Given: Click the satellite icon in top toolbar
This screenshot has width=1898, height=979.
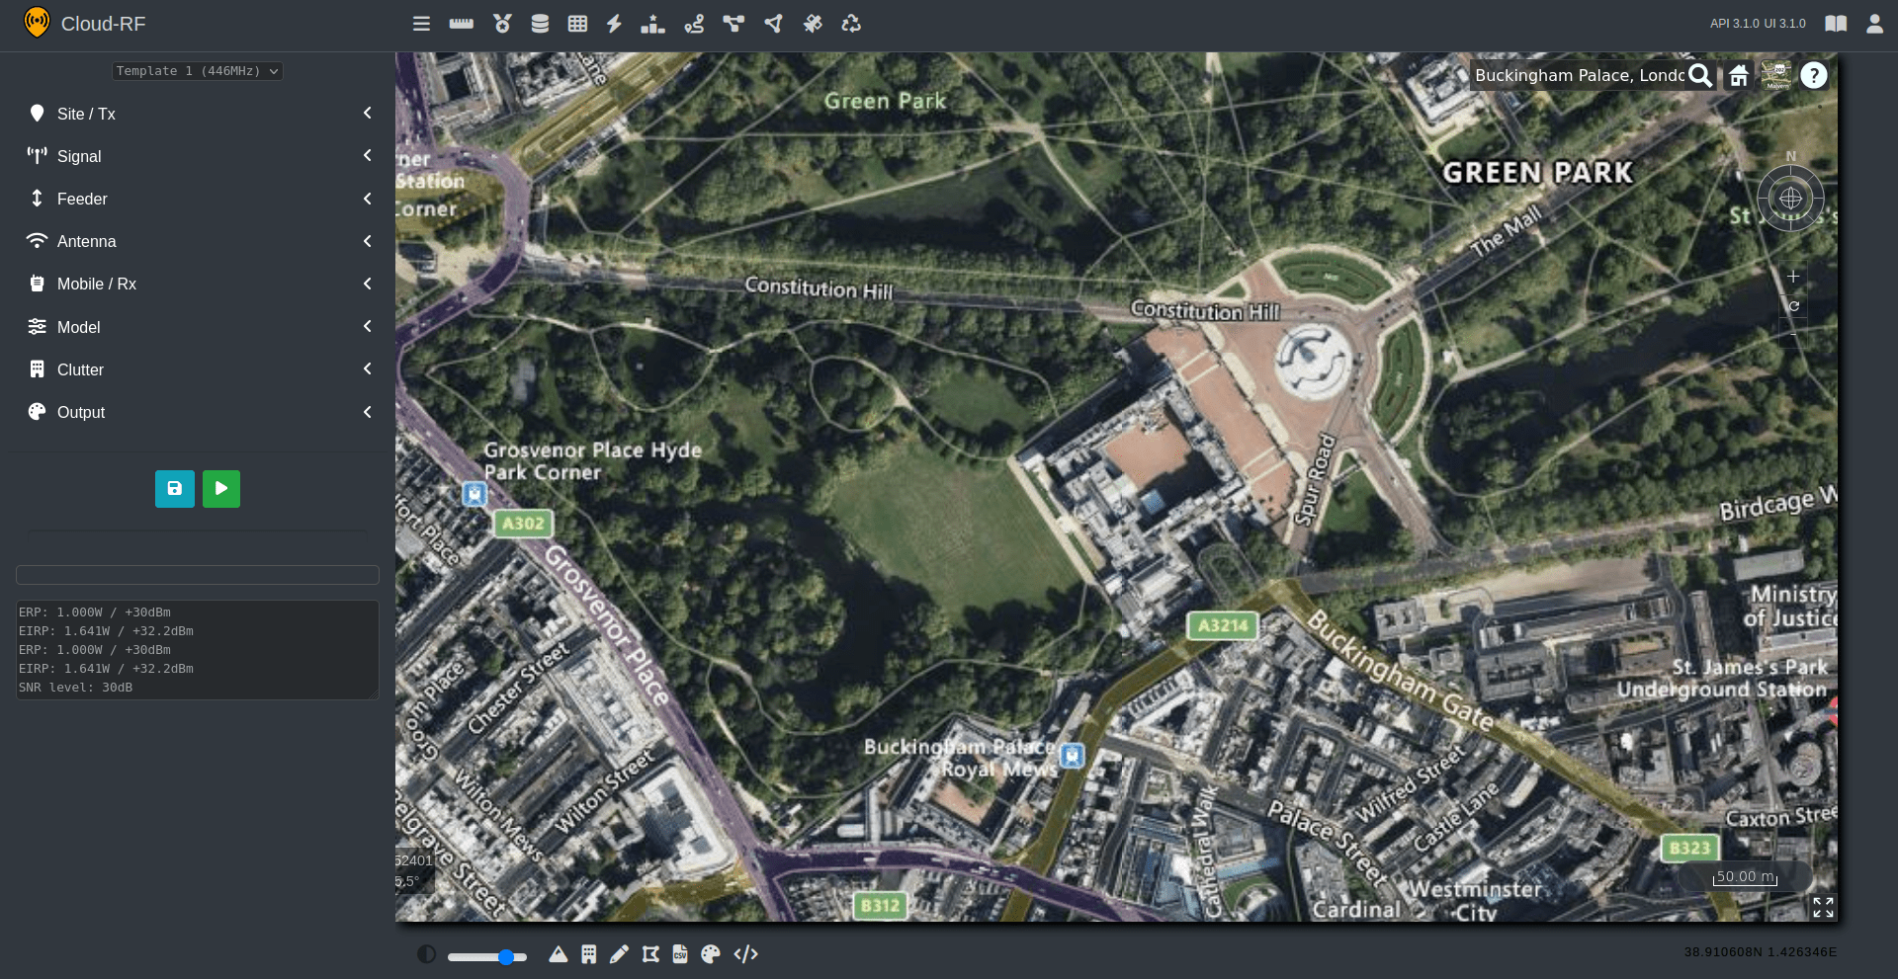Looking at the screenshot, I should coord(813,24).
